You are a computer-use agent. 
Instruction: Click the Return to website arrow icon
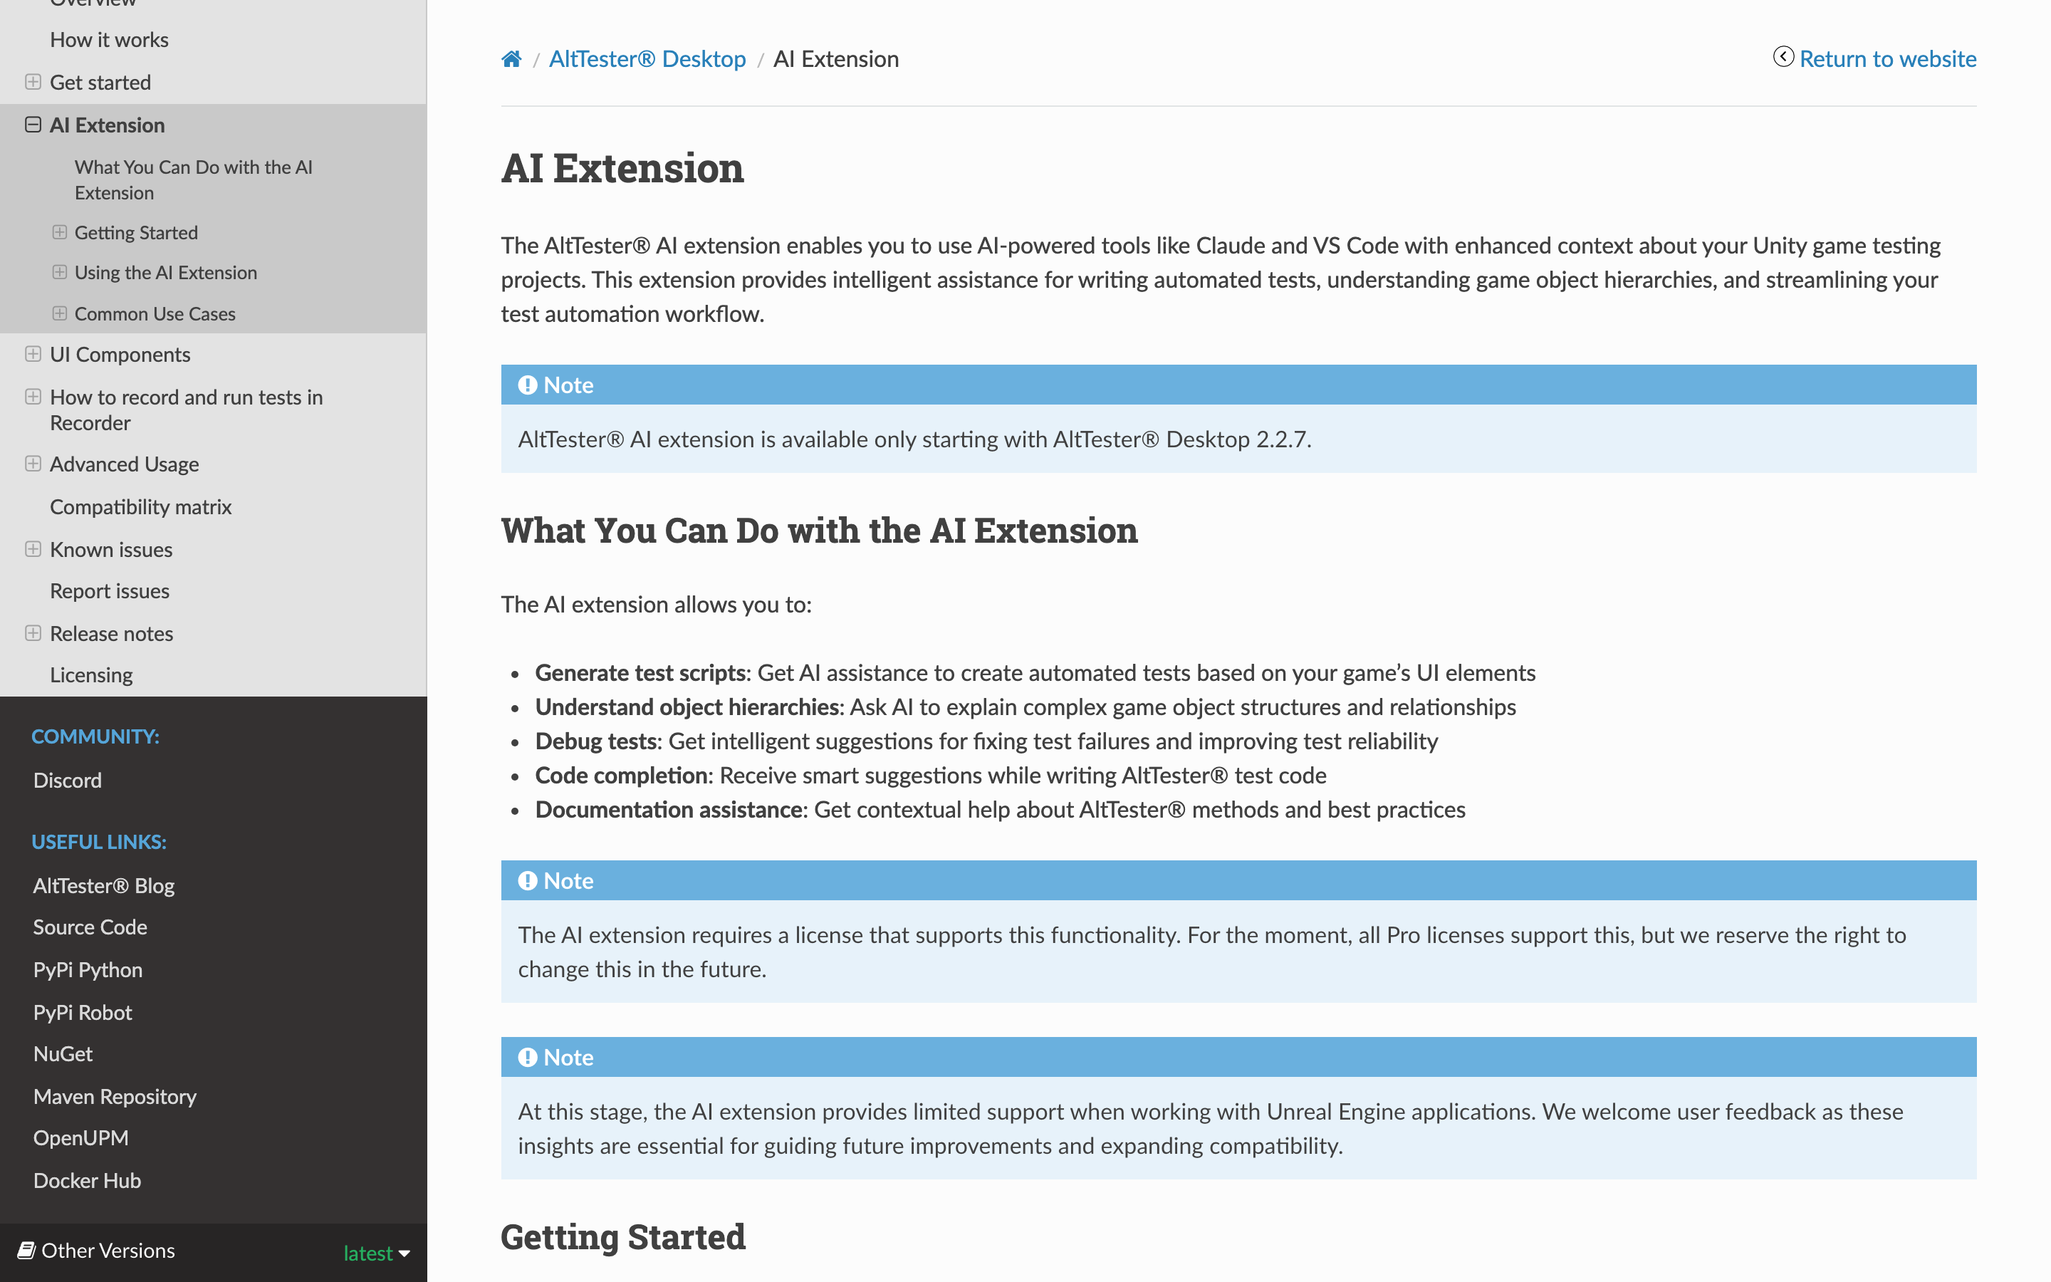[x=1783, y=57]
